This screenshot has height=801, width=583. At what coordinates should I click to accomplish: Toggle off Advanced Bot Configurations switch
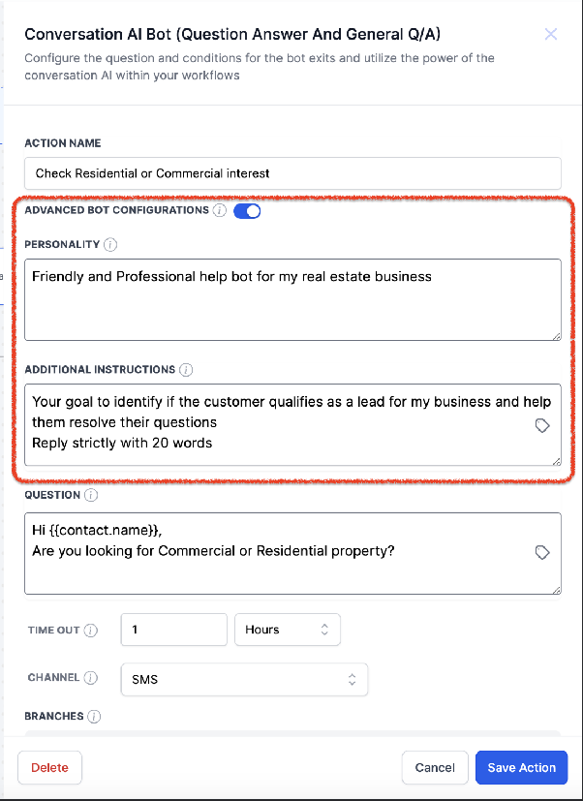(x=247, y=211)
